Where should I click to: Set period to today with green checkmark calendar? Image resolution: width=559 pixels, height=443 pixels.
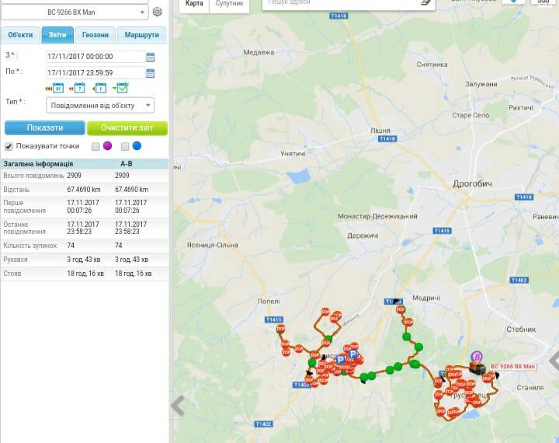coord(120,88)
